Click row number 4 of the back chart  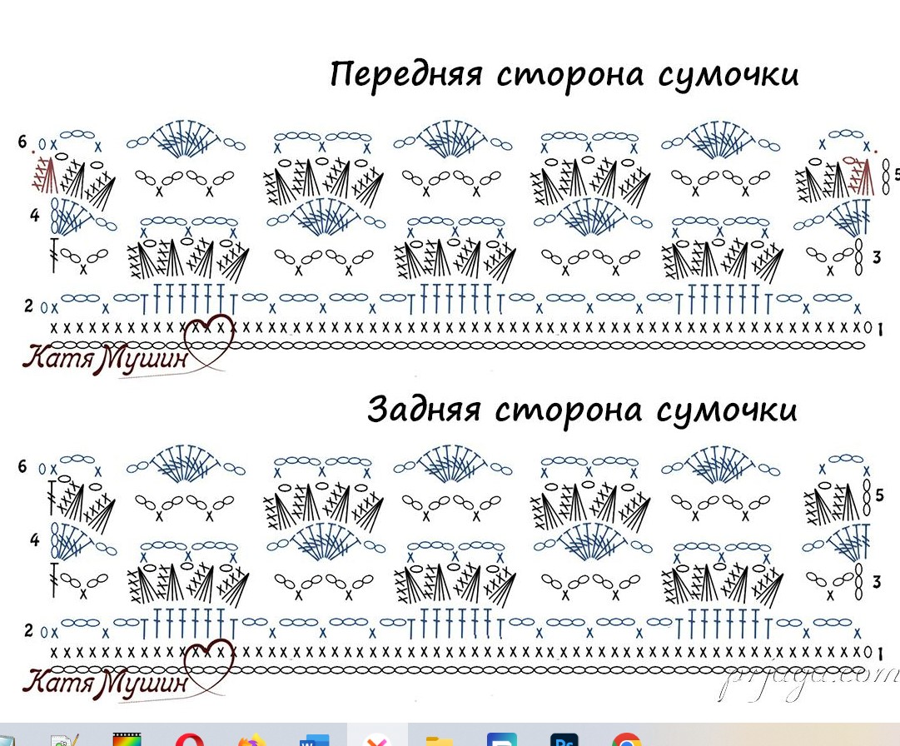click(x=34, y=540)
